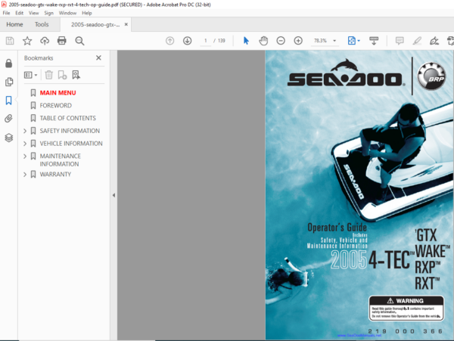Switch to the Home tab

[x=14, y=25]
